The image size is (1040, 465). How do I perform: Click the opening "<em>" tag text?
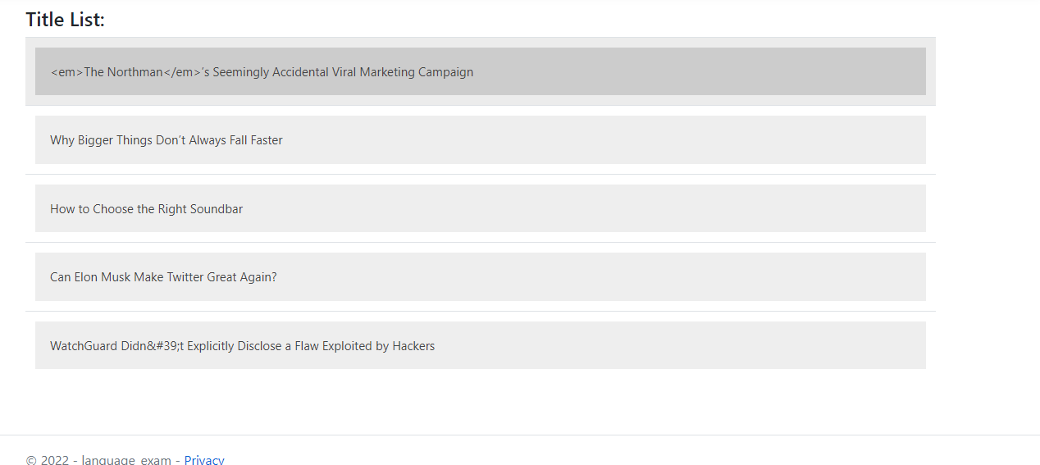click(x=66, y=72)
